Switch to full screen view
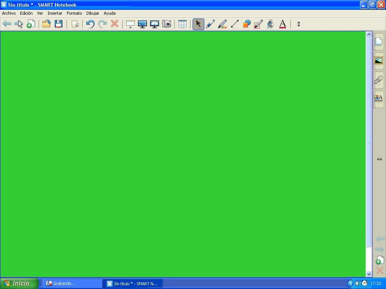The width and height of the screenshot is (386, 289). click(x=142, y=24)
